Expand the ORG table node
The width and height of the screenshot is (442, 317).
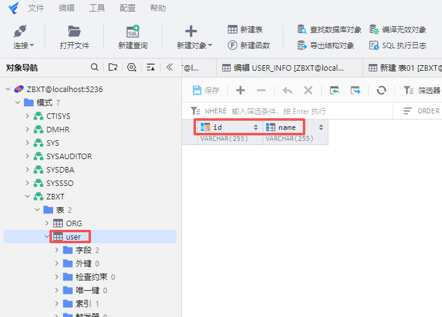pyautogui.click(x=47, y=223)
